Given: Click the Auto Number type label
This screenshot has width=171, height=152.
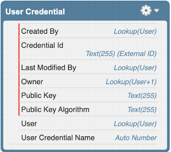Looking at the screenshot, I should [x=136, y=138].
